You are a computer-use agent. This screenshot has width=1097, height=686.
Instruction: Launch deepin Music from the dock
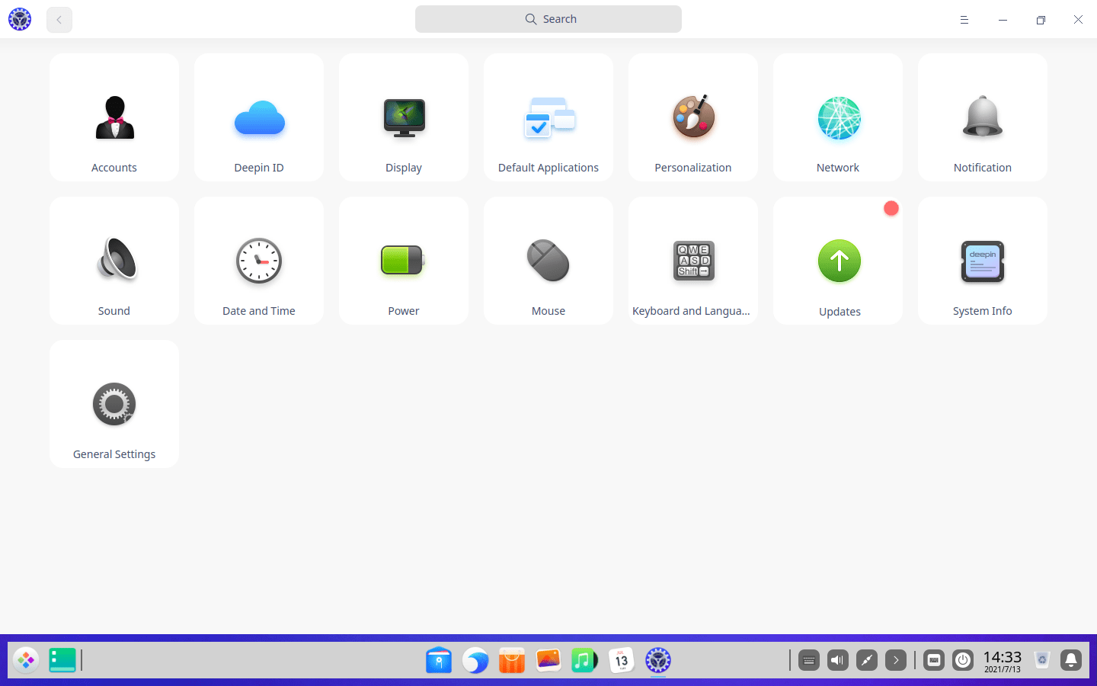584,660
